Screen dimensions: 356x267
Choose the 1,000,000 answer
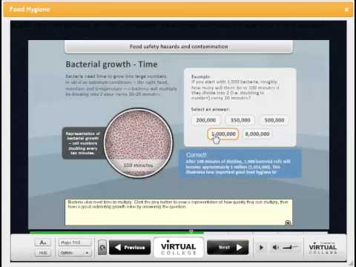tap(223, 134)
